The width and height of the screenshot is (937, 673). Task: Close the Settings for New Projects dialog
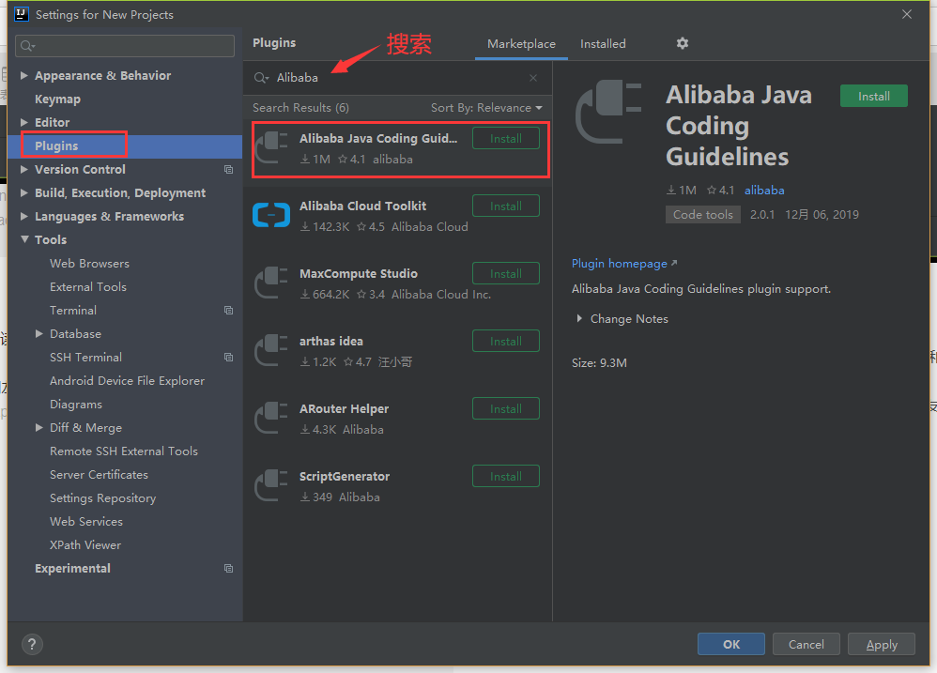click(907, 14)
